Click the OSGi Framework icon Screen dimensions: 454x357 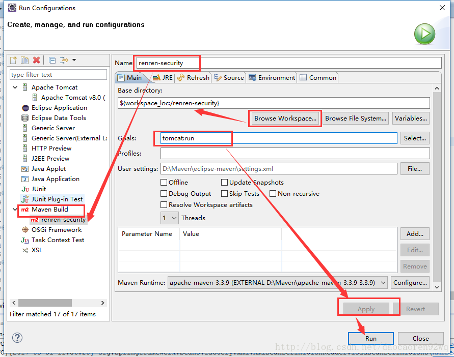pos(25,230)
